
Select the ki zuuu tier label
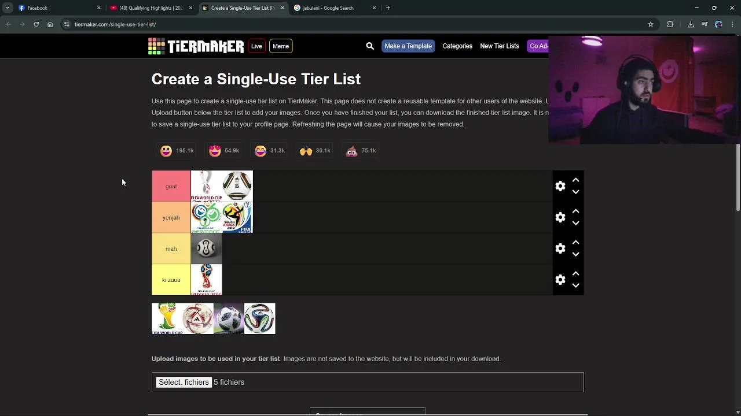(x=171, y=280)
